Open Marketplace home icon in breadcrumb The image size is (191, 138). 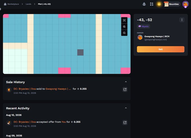point(5,4)
